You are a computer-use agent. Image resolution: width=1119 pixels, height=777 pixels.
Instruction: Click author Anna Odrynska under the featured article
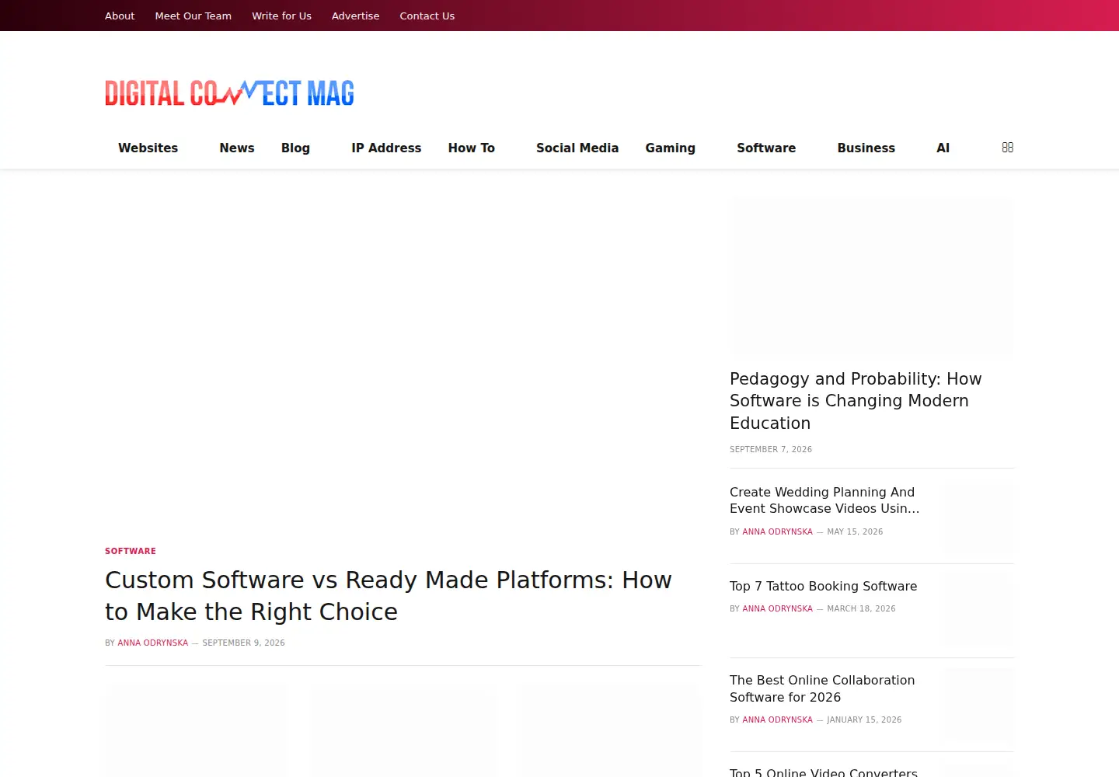(153, 643)
